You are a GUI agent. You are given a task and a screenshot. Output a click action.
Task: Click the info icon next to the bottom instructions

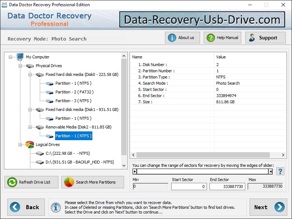coord(56,207)
